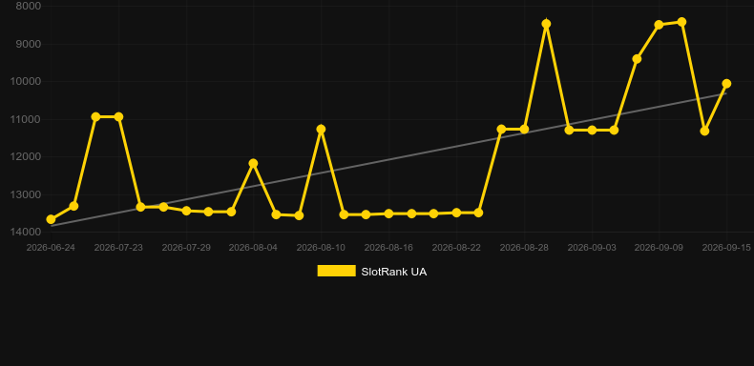Select the data point above 2026-08-22

click(x=456, y=213)
